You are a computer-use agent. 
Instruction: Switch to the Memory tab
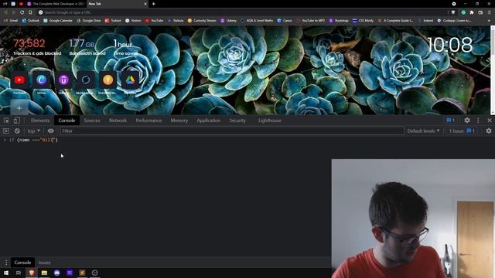179,120
